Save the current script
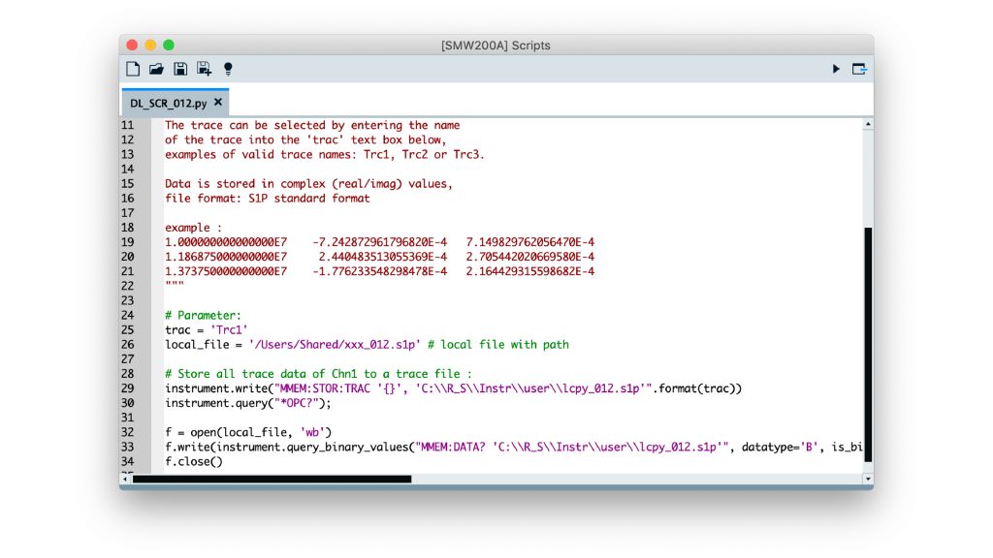Screen dimensions: 993x558 click(x=180, y=69)
